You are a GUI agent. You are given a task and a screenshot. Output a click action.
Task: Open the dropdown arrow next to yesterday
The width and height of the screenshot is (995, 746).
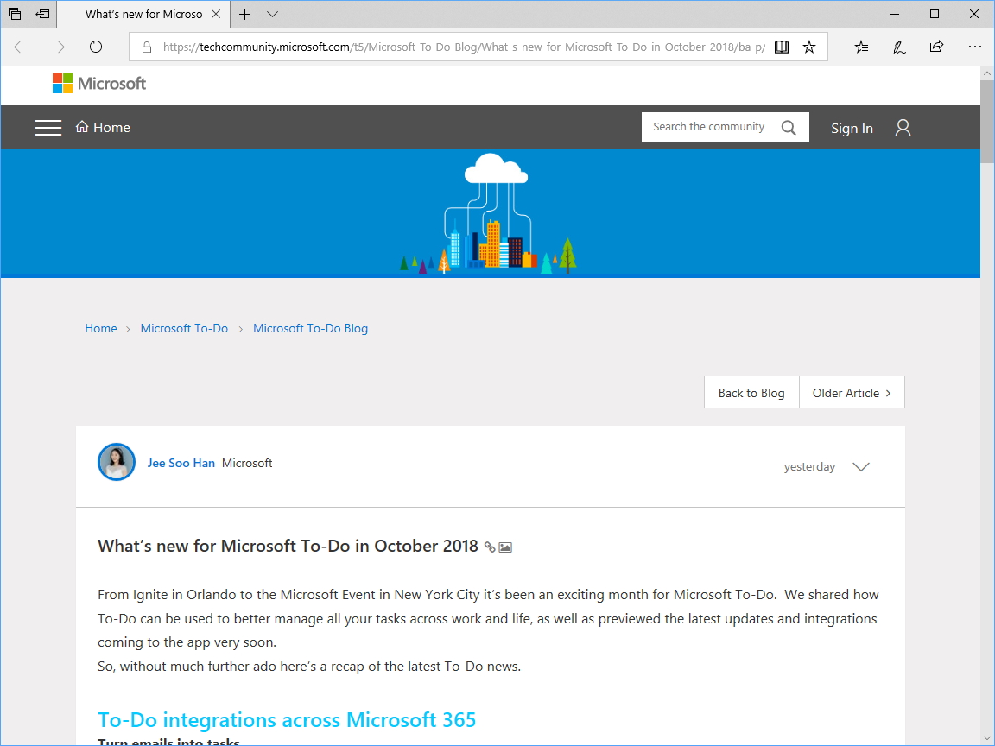click(x=860, y=466)
